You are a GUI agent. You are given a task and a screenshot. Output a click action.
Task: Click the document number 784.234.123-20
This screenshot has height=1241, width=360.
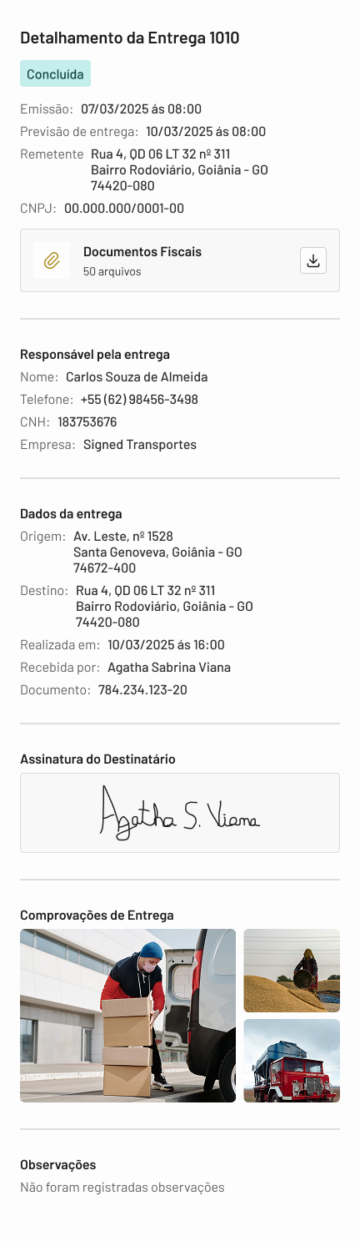pos(142,690)
